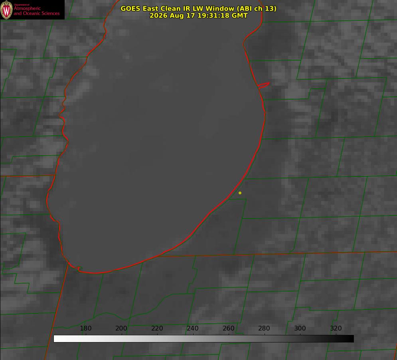Image resolution: width=397 pixels, height=360 pixels.
Task: Click the small red spit outline on the east shore
Action: coord(263,85)
